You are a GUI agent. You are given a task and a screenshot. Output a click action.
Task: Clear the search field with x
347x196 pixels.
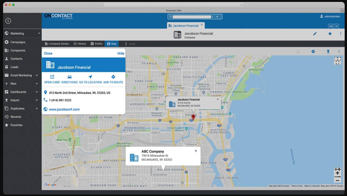click(212, 17)
